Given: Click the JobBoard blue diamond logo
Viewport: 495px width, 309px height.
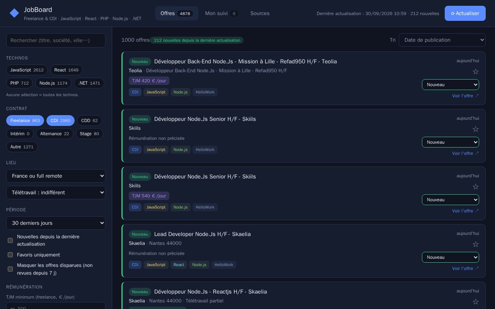Looking at the screenshot, I should coord(14,13).
